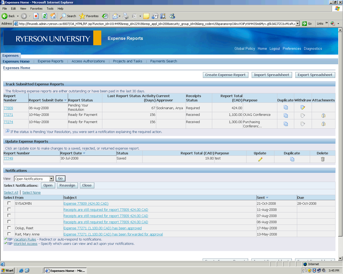The height and width of the screenshot is (274, 343).
Task: Withdraw expense report 77809
Action: [x=303, y=108]
